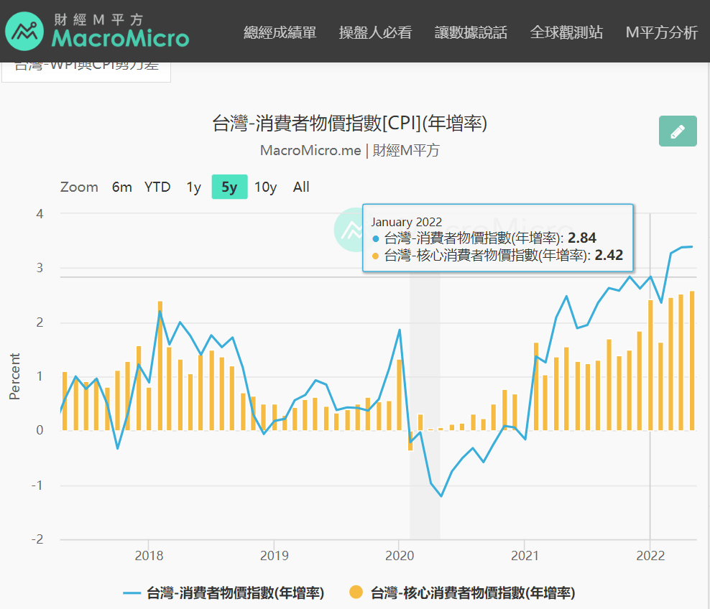710x609 pixels.
Task: Open the M平方分析 menu
Action: pyautogui.click(x=661, y=32)
